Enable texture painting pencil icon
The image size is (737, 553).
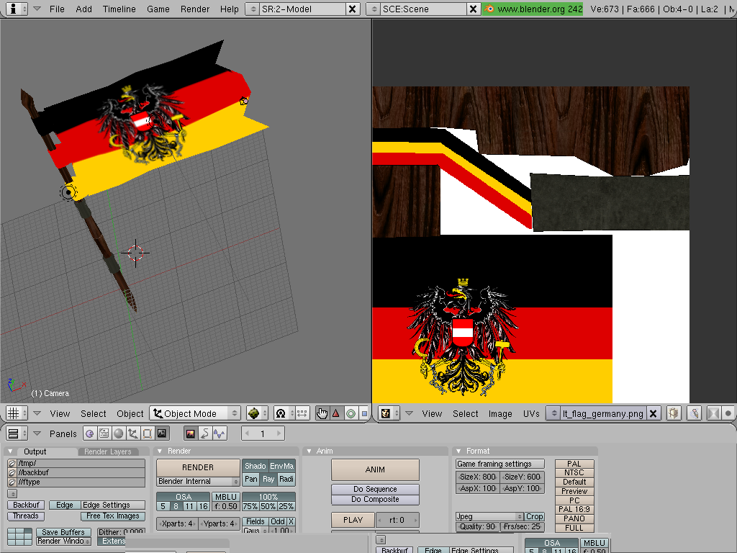[x=695, y=413]
